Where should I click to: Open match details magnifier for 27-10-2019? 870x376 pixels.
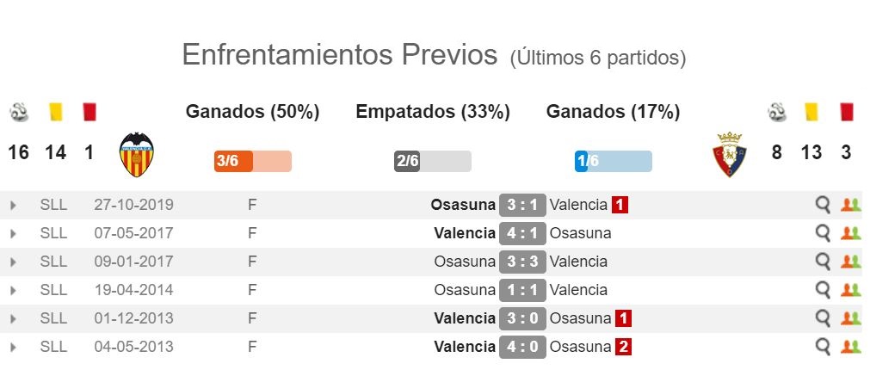823,205
